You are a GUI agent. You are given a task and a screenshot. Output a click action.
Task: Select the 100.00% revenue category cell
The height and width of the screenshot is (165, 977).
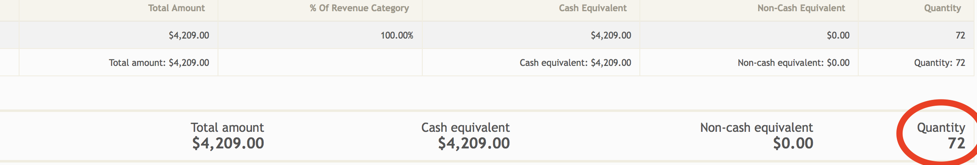tap(320, 35)
